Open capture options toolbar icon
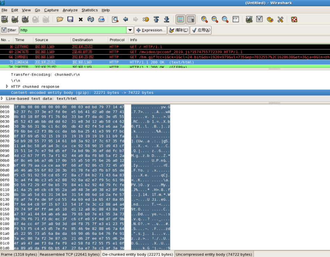The width and height of the screenshot is (330, 257). click(x=15, y=19)
